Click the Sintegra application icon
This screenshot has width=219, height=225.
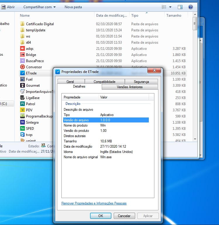tap(22, 122)
